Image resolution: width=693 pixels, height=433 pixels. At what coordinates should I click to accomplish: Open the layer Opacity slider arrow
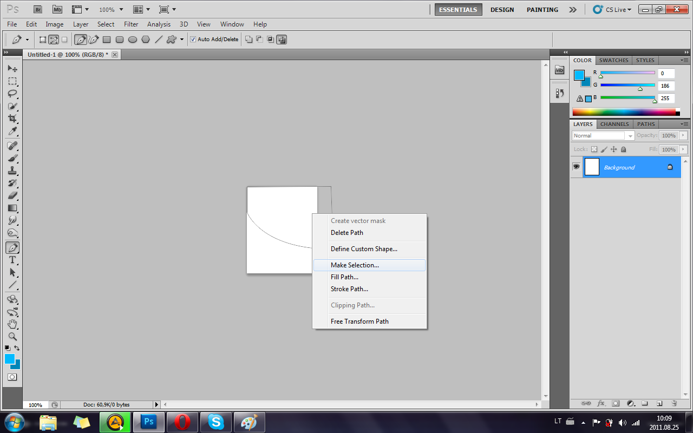(x=683, y=135)
